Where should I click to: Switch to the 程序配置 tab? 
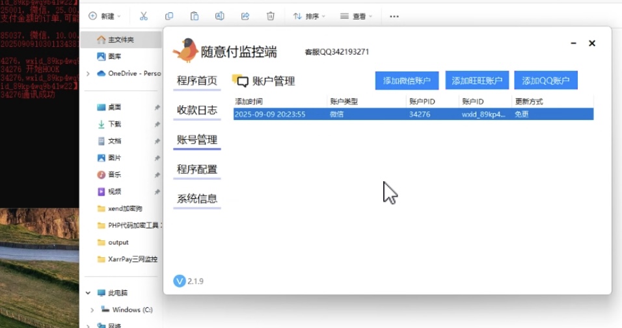click(196, 170)
